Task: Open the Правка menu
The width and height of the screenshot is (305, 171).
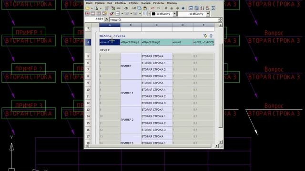Action: tap(100, 3)
